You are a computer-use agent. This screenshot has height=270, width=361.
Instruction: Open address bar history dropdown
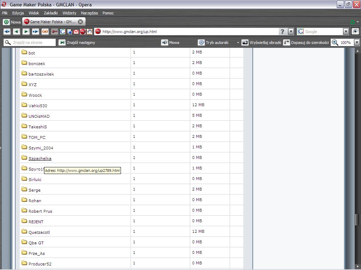[x=291, y=31]
